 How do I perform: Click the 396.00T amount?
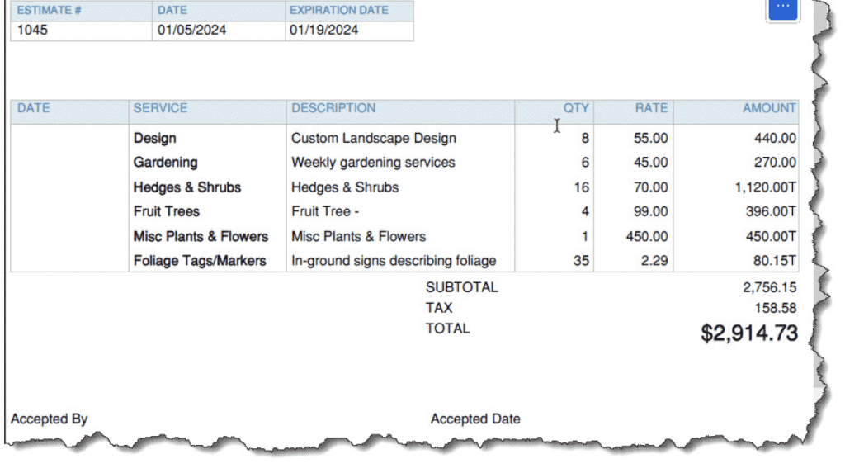[x=771, y=211]
